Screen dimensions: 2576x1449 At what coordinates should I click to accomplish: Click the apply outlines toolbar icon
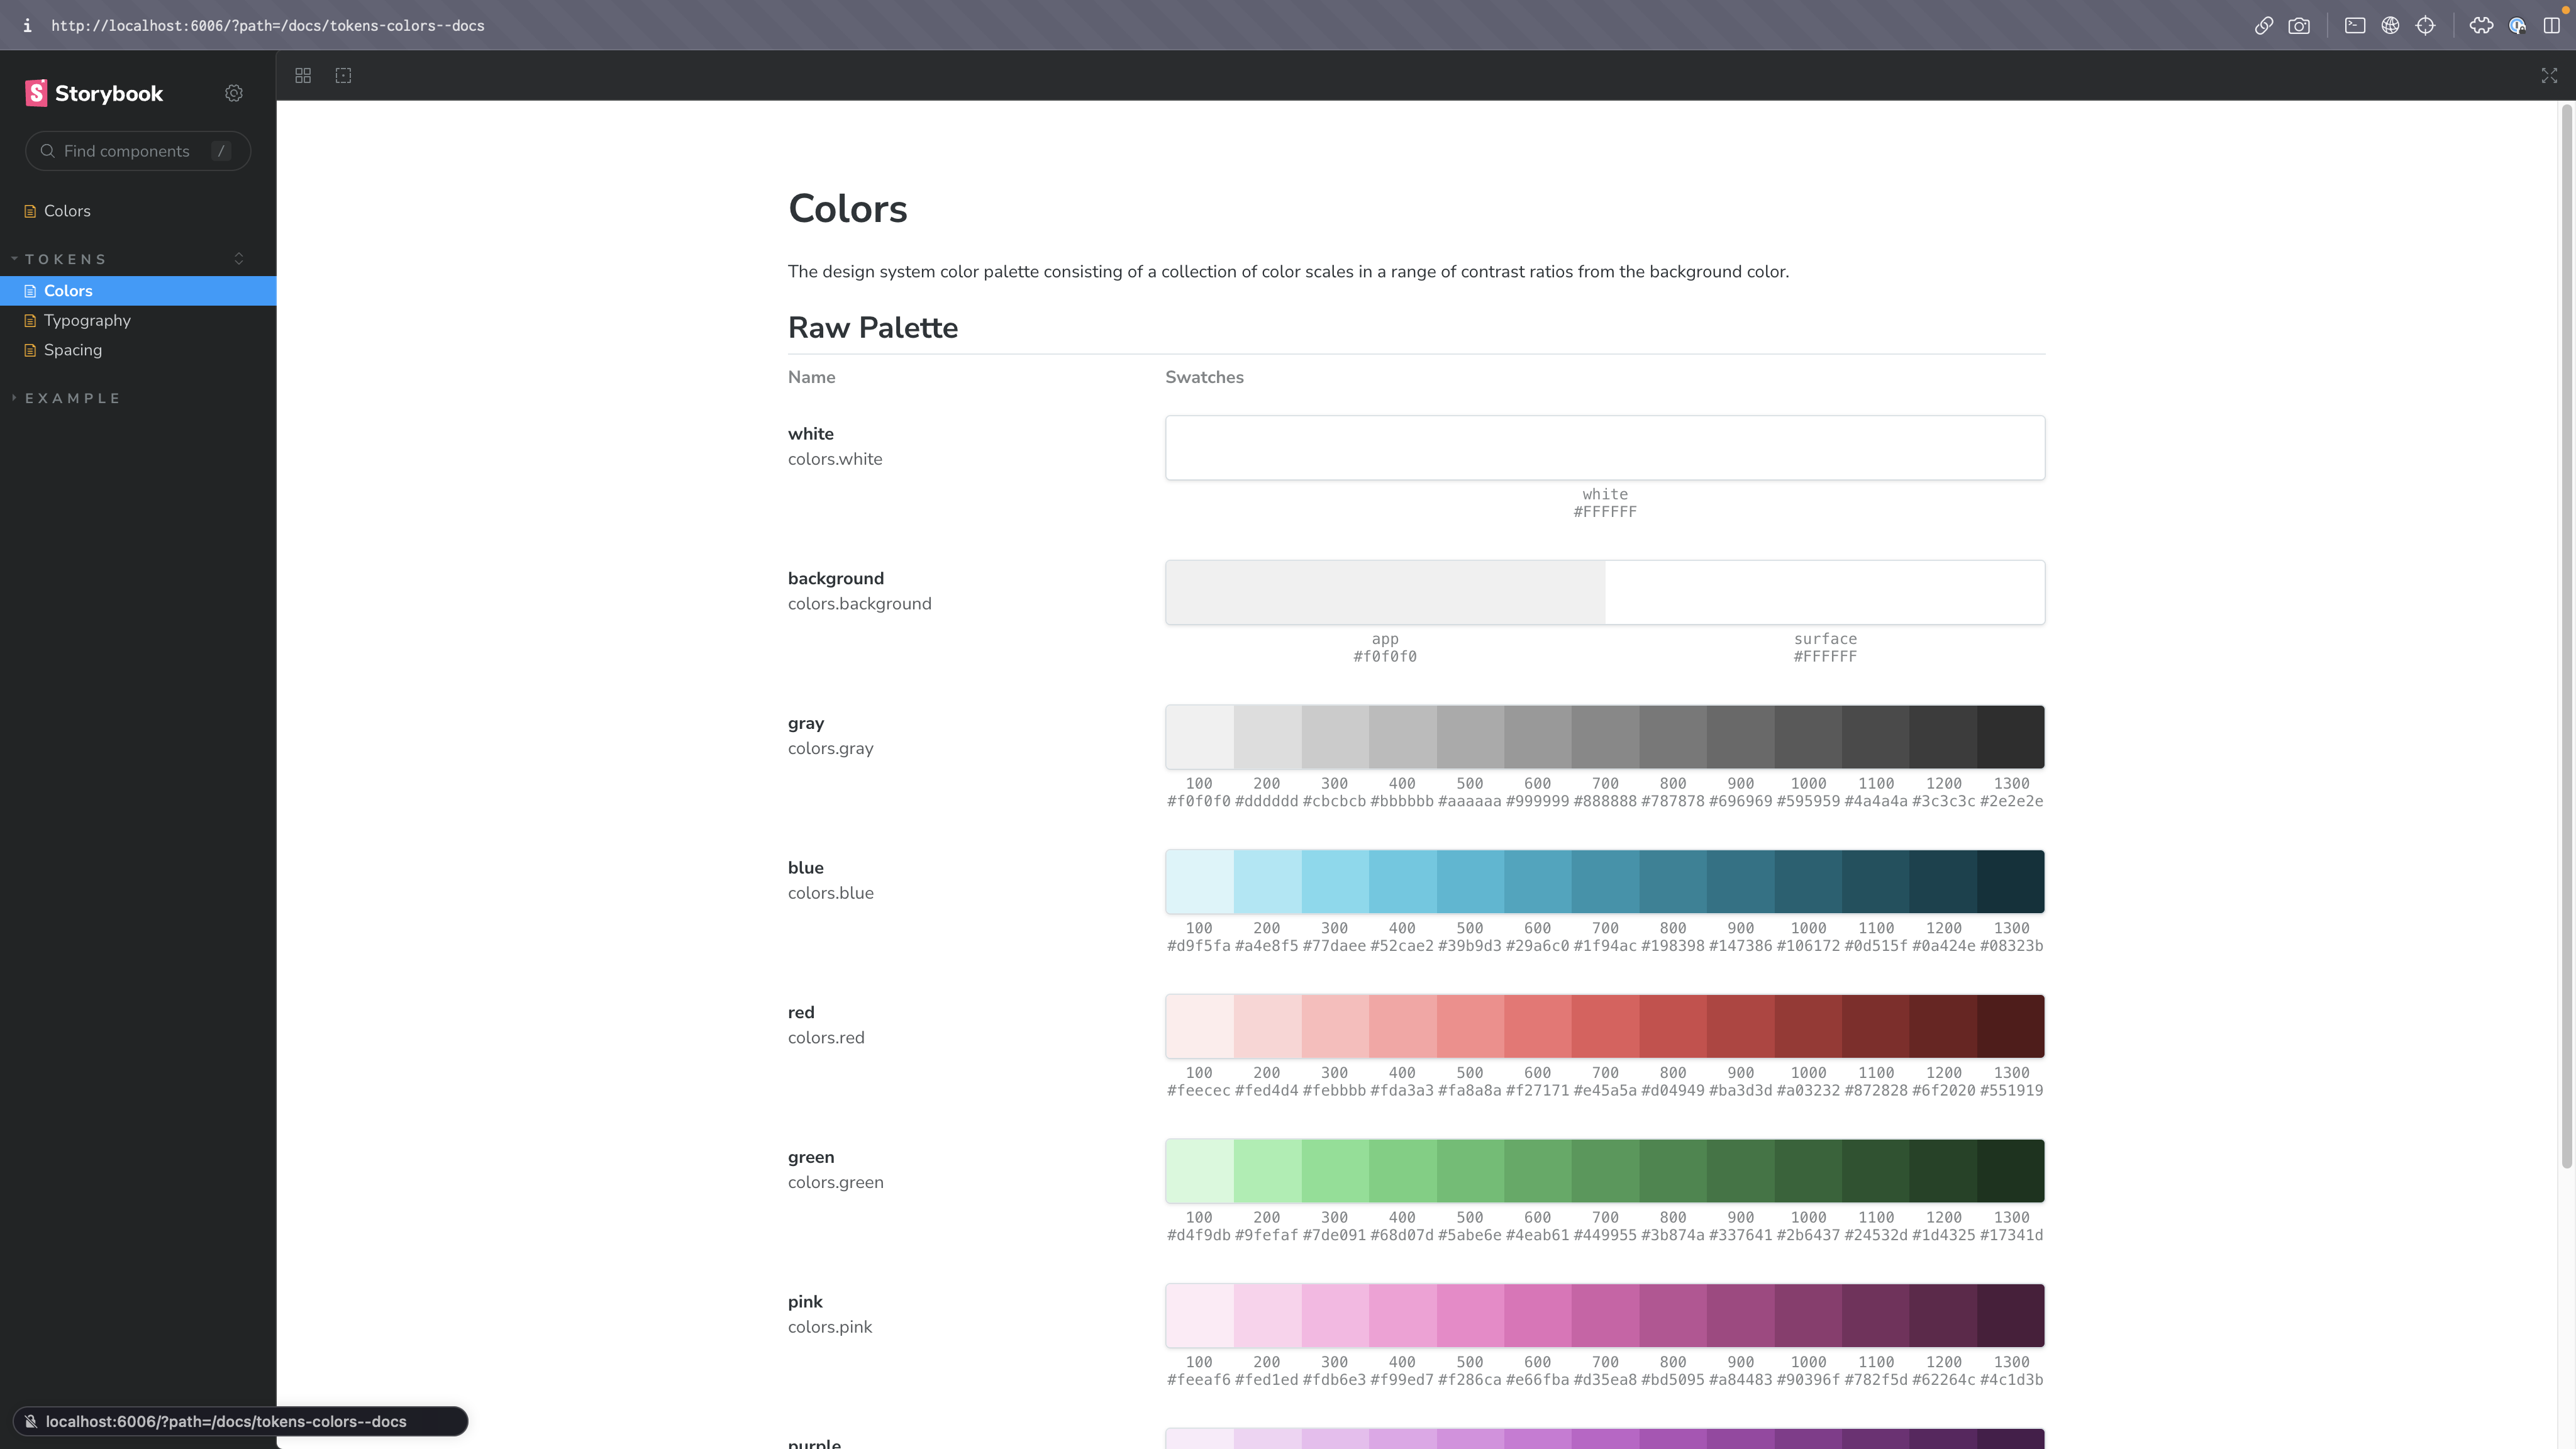(x=343, y=75)
